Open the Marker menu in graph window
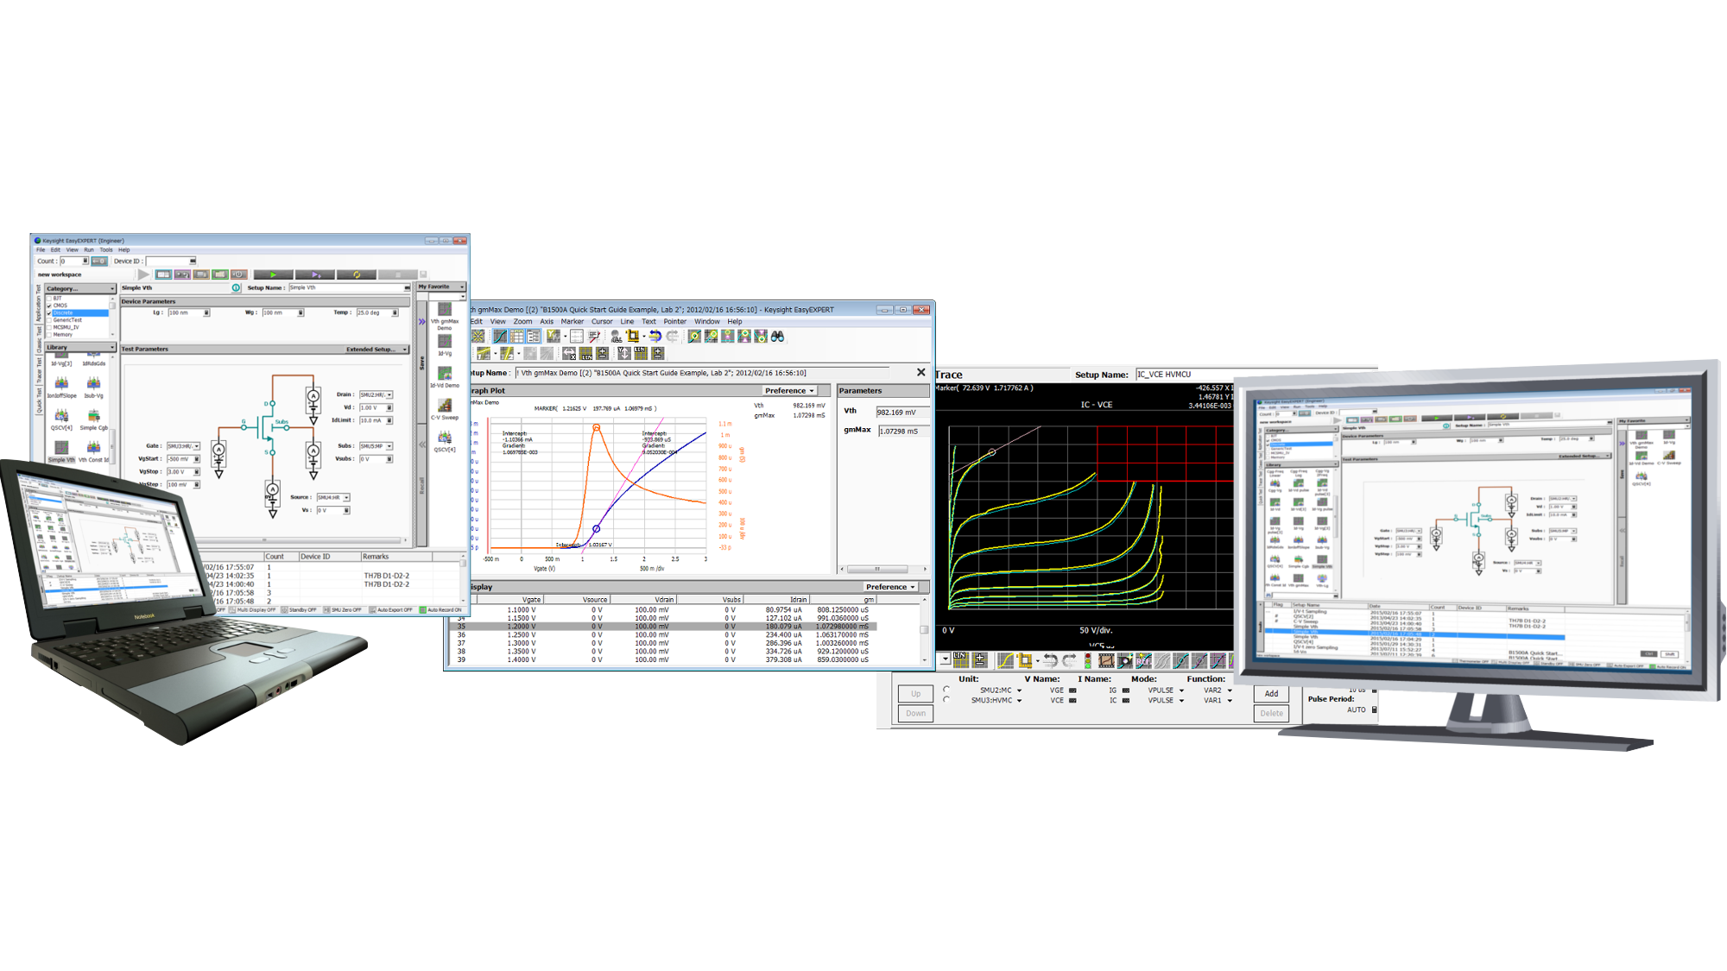 [x=572, y=321]
